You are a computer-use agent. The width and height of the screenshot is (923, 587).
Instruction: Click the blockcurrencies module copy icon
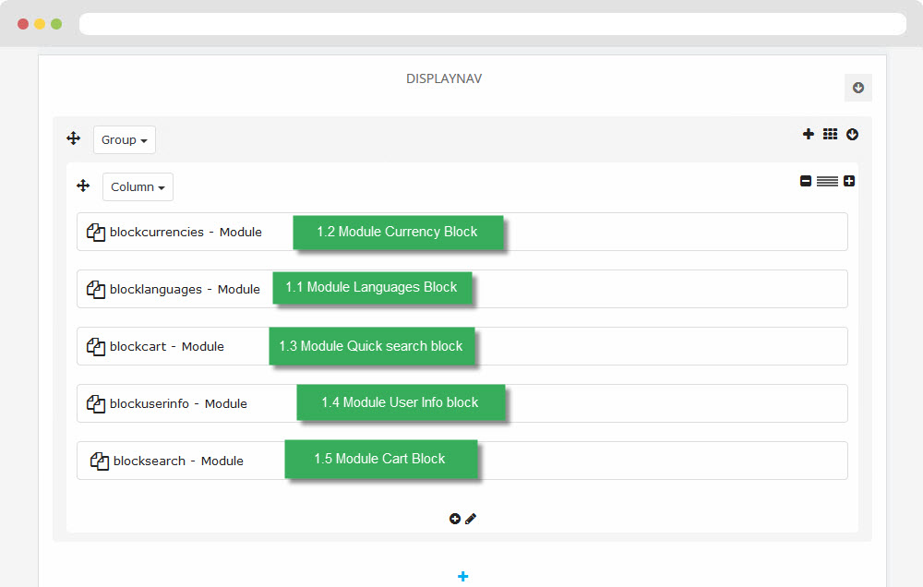click(96, 232)
